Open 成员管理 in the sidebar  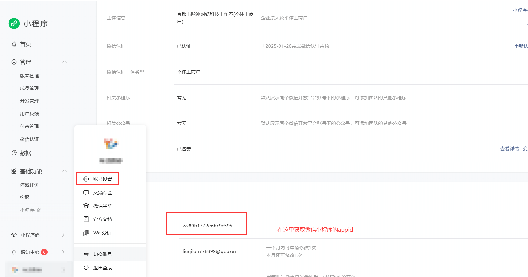point(30,89)
